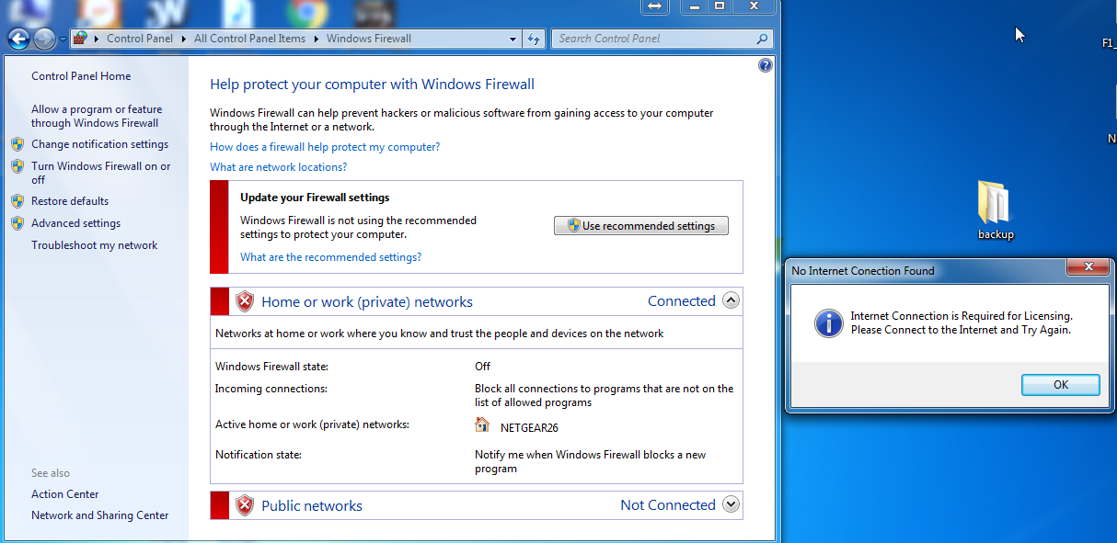The width and height of the screenshot is (1117, 543).
Task: Click the Not Connected status text
Action: point(668,504)
